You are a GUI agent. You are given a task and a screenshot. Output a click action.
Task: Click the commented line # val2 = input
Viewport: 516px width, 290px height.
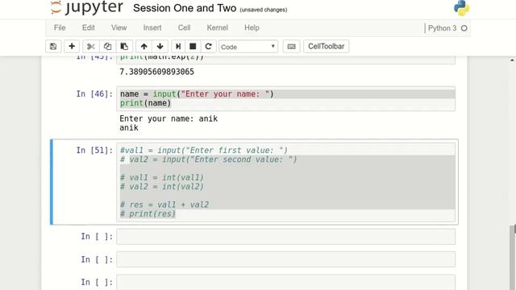(208, 159)
